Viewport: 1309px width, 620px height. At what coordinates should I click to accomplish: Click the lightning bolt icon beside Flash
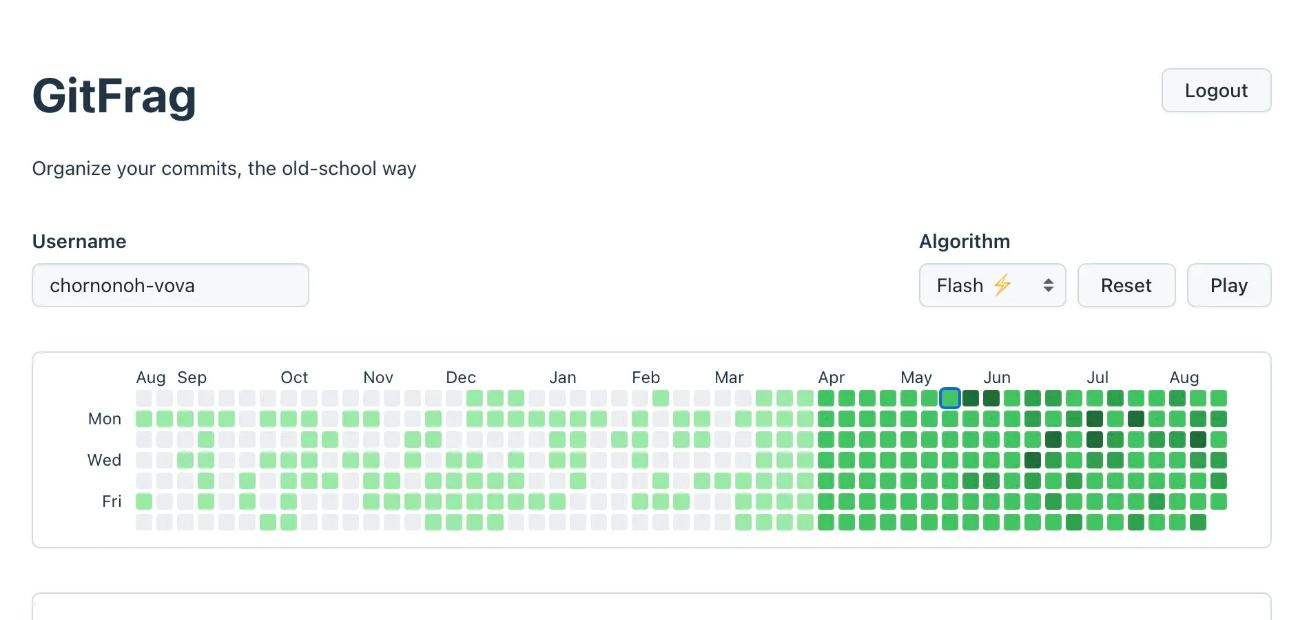click(1002, 285)
